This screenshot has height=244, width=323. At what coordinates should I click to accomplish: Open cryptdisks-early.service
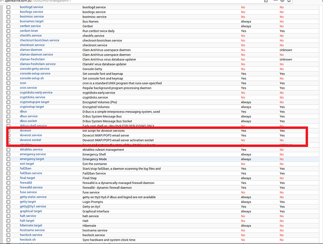tap(36, 93)
